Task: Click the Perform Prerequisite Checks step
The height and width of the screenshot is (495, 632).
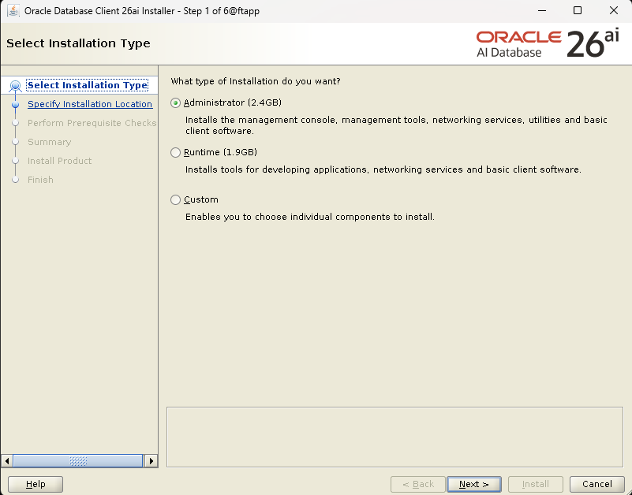Action: coord(92,123)
